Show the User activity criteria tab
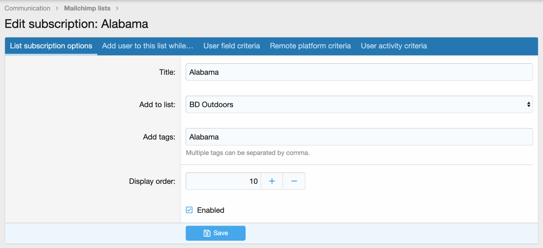This screenshot has width=543, height=248. [394, 46]
